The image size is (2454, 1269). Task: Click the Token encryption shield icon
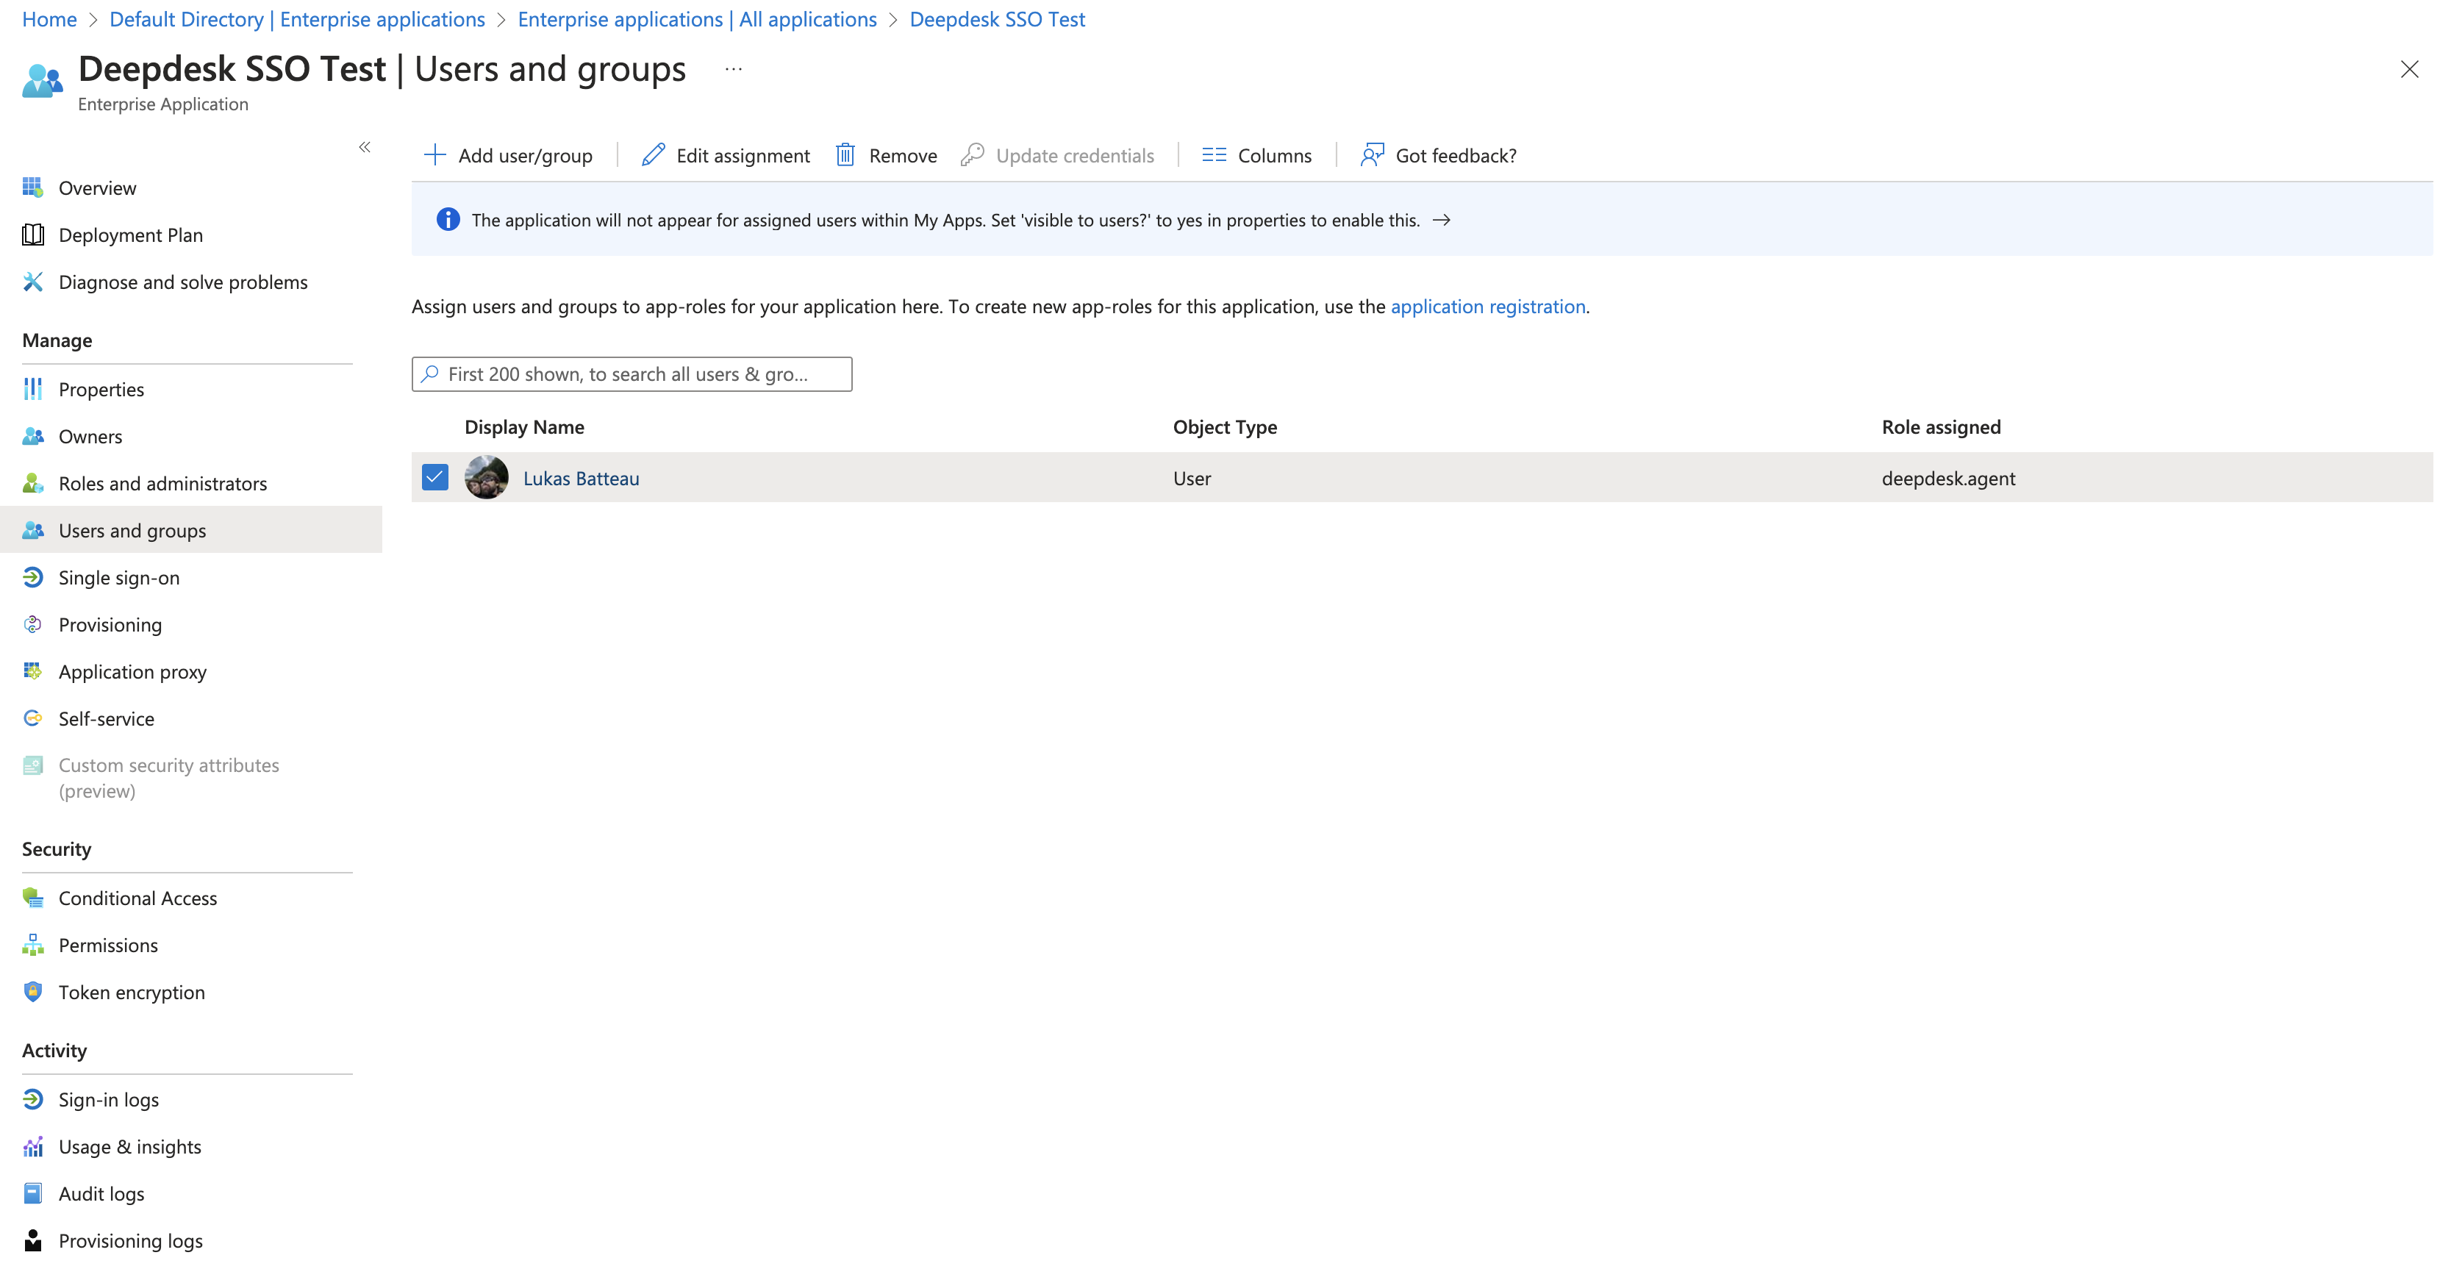point(33,992)
